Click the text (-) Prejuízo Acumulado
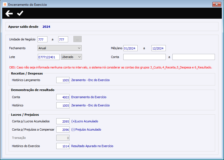This screenshot has height=160, width=224. (86, 129)
